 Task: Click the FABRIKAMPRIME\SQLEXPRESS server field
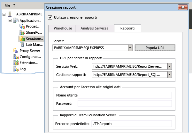(x=90, y=48)
